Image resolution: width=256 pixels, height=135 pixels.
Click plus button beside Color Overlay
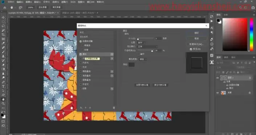[x=112, y=71]
